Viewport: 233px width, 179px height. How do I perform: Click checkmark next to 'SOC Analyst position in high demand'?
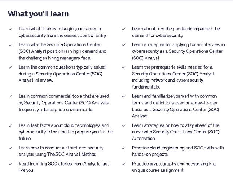11,44
